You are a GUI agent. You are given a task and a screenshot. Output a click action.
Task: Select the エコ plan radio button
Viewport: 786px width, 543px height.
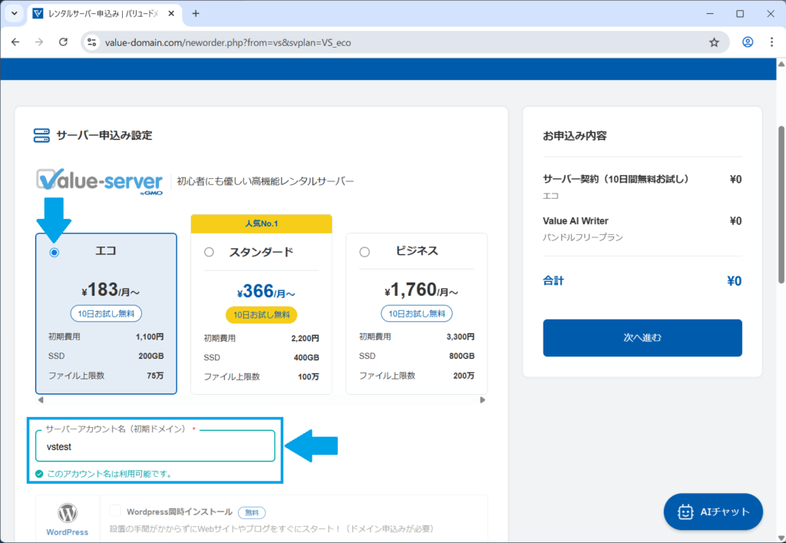[x=54, y=252]
